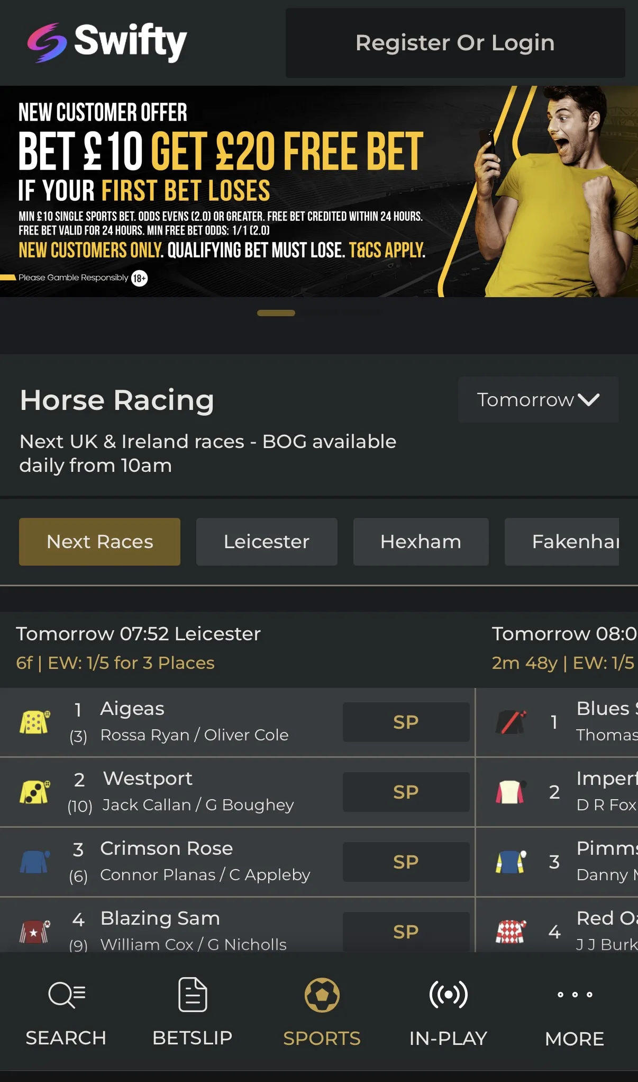This screenshot has height=1082, width=638.
Task: Tap the Sports football icon
Action: [322, 995]
